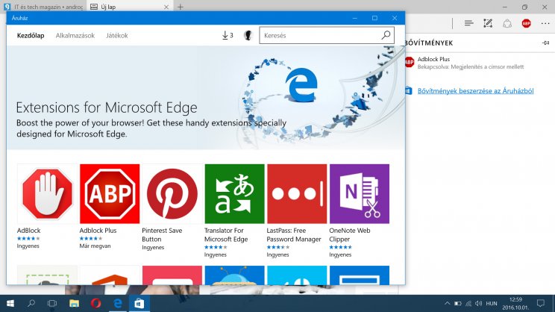The width and height of the screenshot is (555, 312).
Task: Click the volume speaker tray icon
Action: click(x=479, y=304)
